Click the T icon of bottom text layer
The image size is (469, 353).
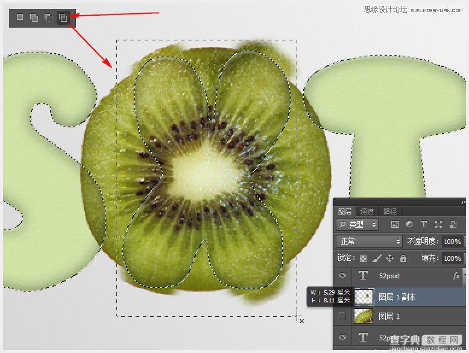[363, 337]
